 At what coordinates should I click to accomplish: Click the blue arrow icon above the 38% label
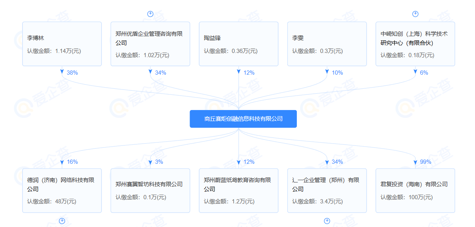click(x=62, y=71)
